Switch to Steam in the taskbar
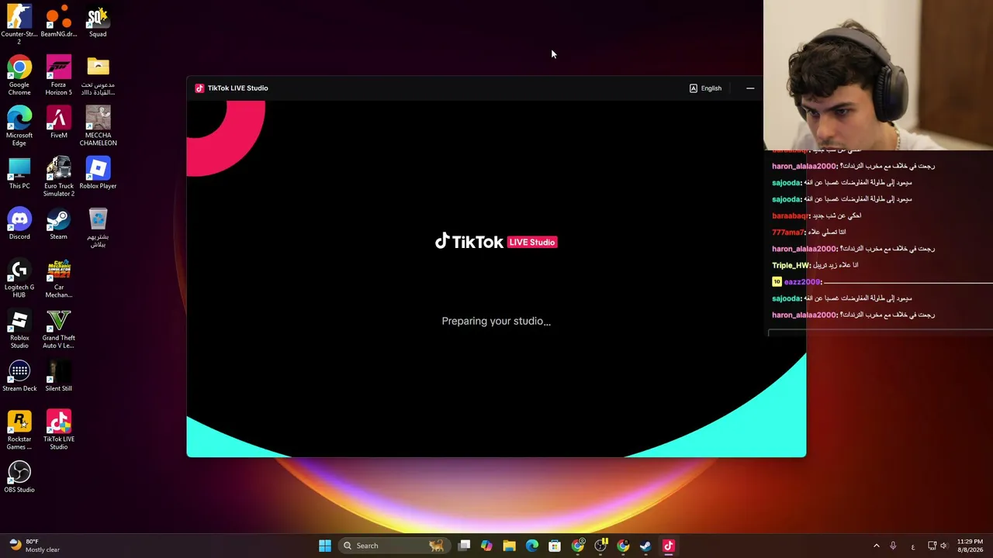This screenshot has width=993, height=558. tap(645, 546)
